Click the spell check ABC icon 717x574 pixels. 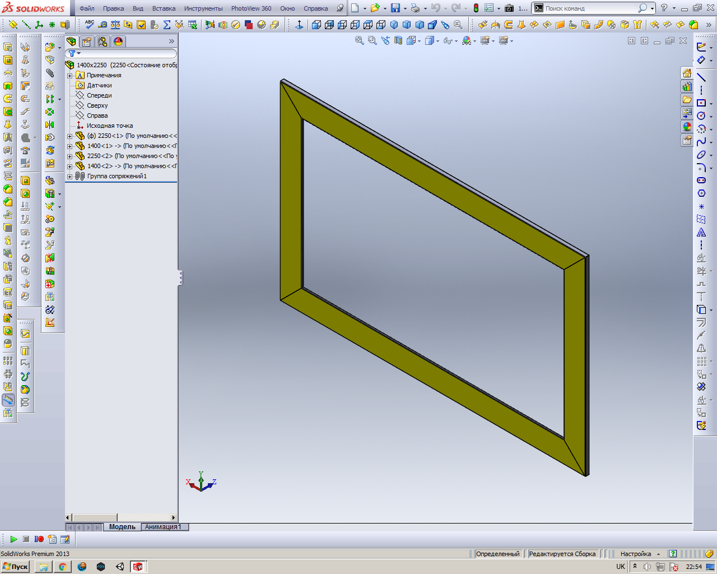[90, 25]
